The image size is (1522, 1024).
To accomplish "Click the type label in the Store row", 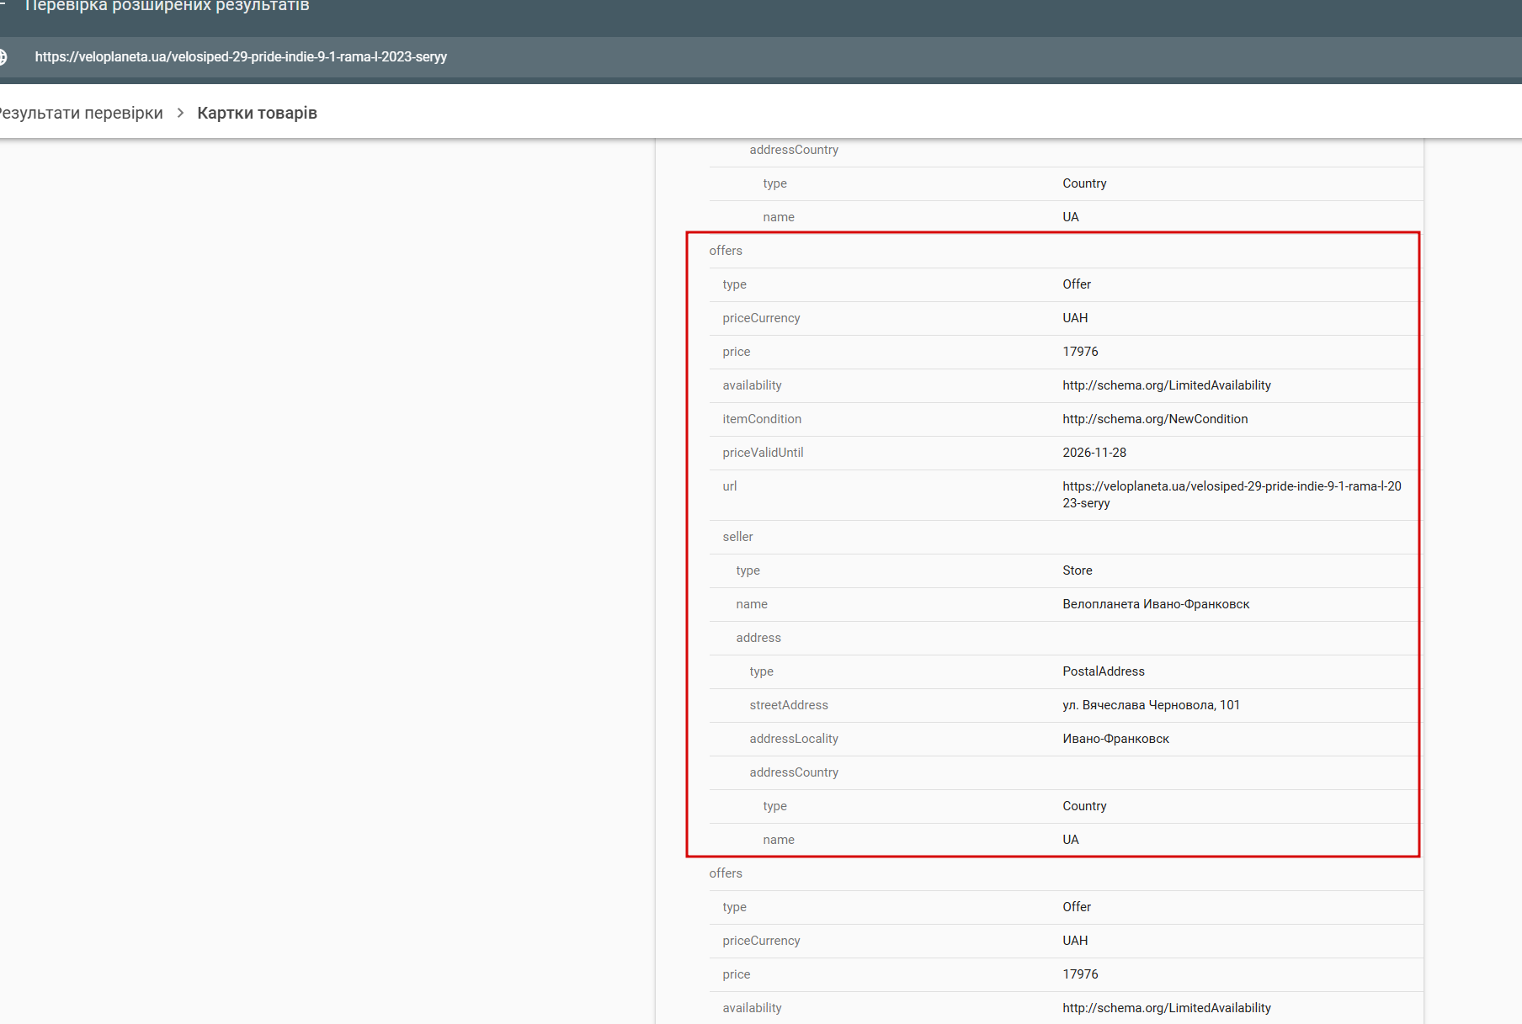I will pos(748,570).
